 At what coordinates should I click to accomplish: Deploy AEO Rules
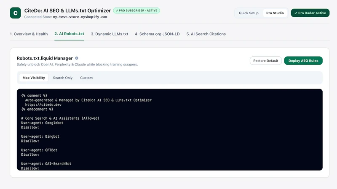click(x=303, y=60)
